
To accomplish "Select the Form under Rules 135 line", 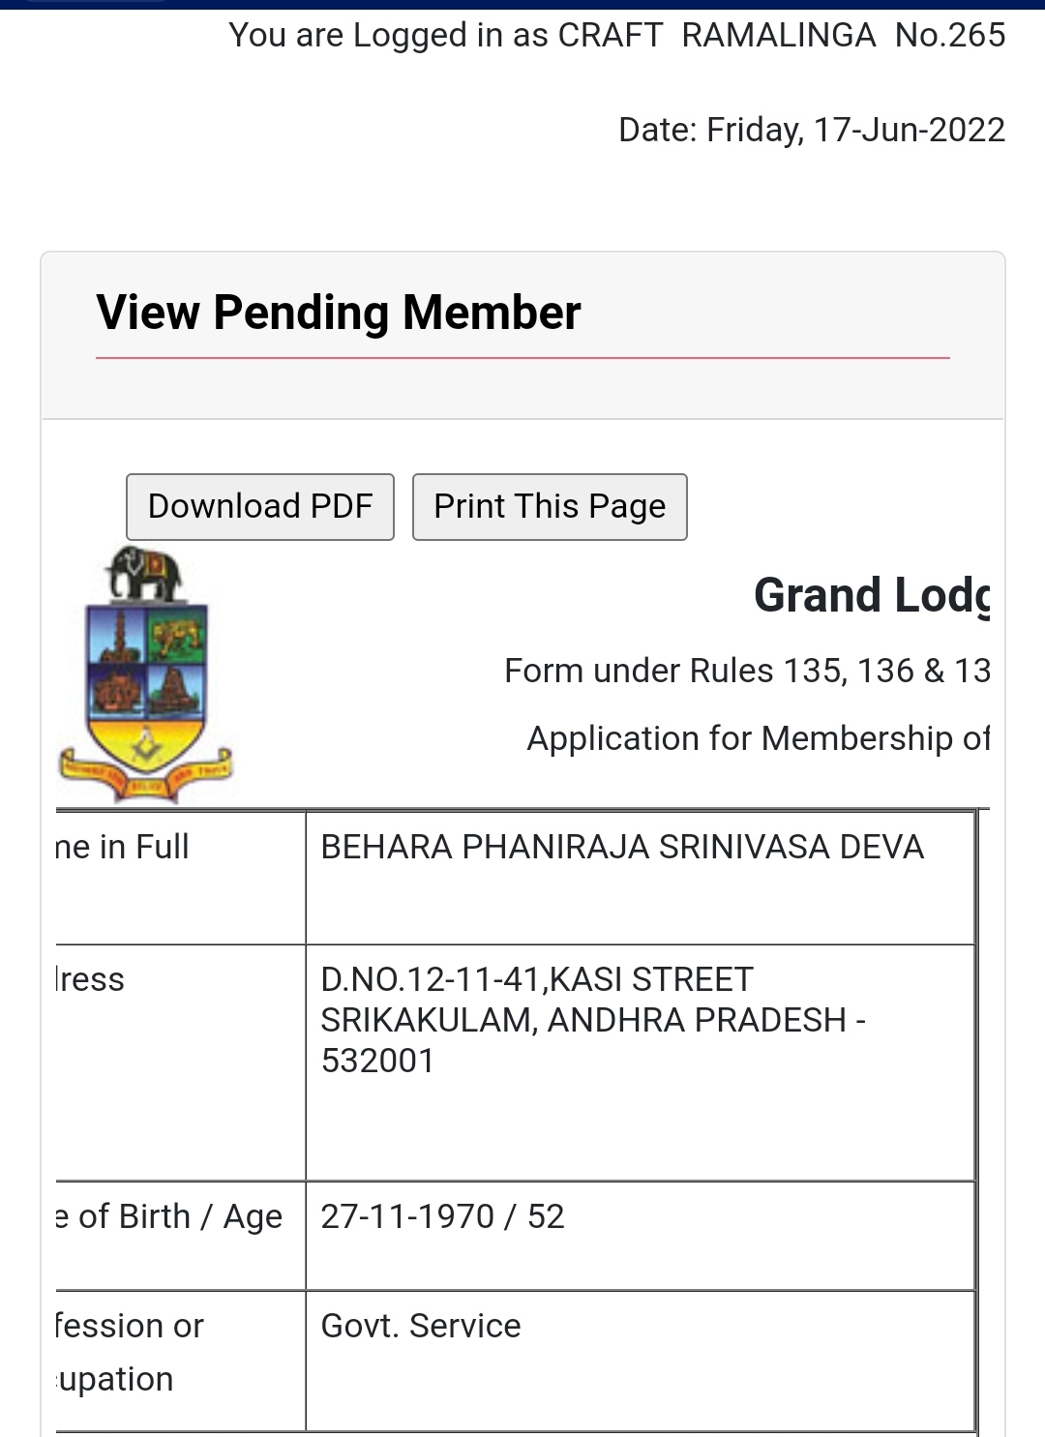I will click(x=746, y=671).
